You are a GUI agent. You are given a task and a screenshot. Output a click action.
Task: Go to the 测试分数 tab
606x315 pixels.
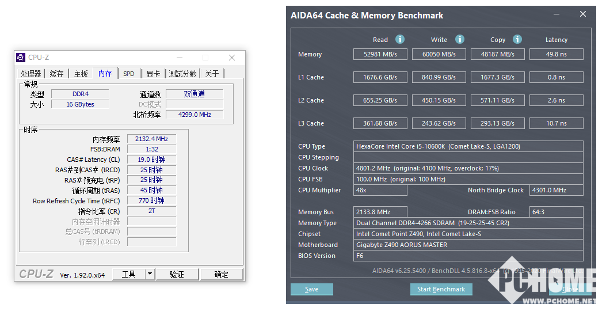[x=182, y=74]
